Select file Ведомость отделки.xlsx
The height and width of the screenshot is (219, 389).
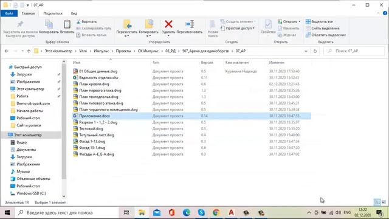98,78
